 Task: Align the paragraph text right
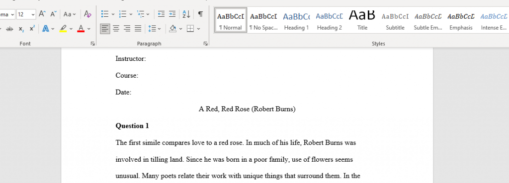point(127,29)
